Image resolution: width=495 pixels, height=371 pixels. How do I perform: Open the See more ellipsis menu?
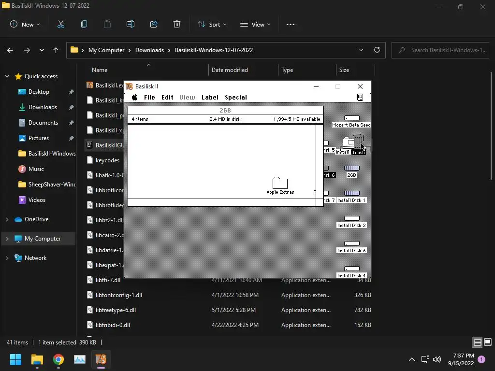[x=291, y=24]
